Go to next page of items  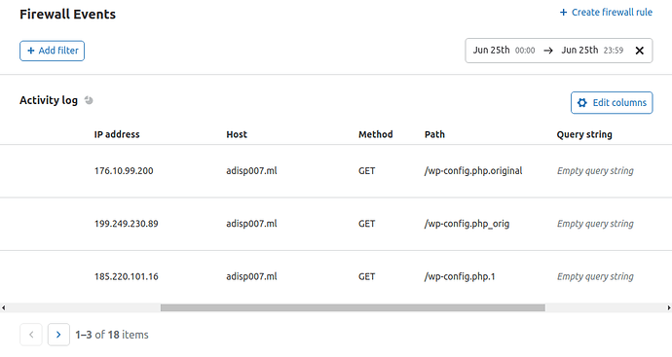point(58,335)
